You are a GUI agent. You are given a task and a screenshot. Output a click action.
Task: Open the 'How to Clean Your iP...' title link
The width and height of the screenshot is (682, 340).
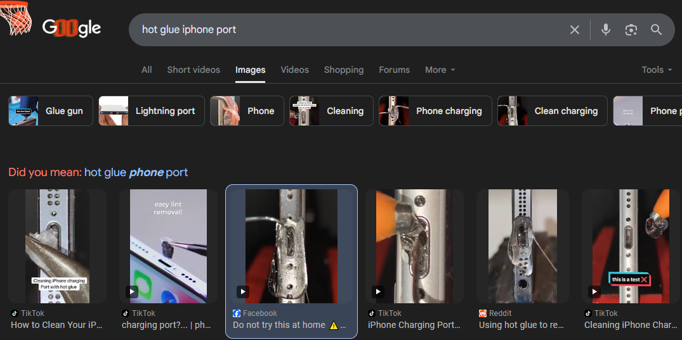click(56, 325)
